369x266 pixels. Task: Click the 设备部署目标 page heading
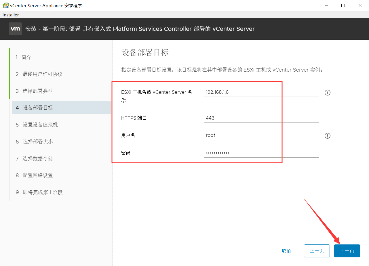145,52
